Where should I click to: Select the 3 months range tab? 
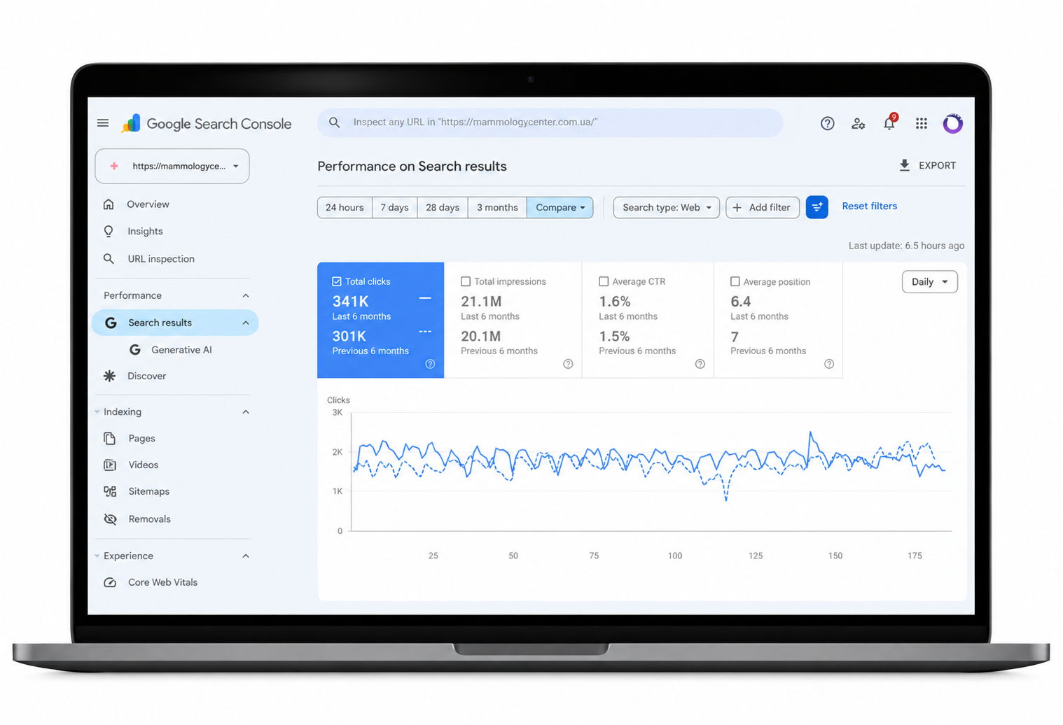[x=497, y=207]
